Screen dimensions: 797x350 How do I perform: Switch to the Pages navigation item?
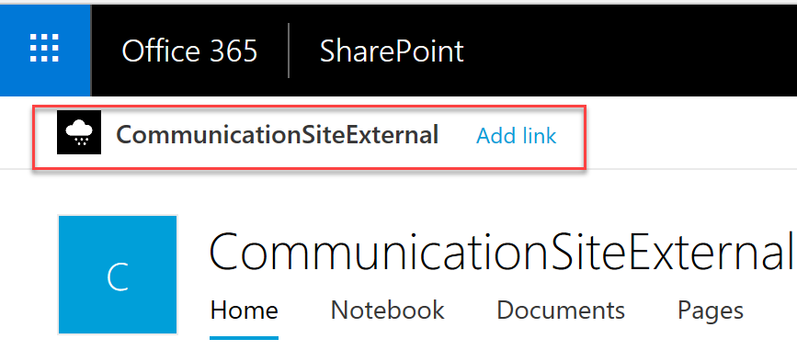[711, 310]
